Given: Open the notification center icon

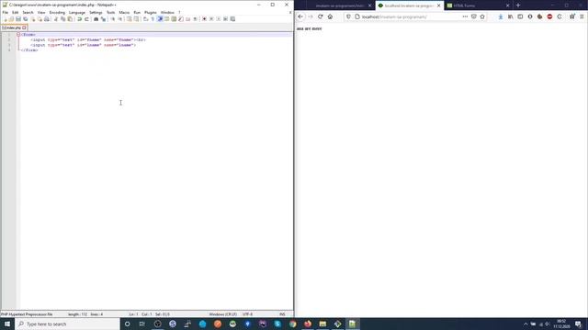Looking at the screenshot, I should click(579, 324).
